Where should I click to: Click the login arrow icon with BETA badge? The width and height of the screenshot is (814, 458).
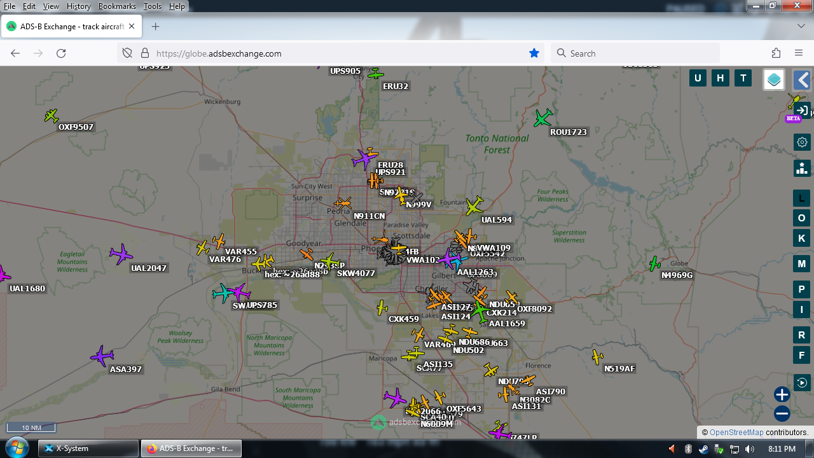point(802,110)
